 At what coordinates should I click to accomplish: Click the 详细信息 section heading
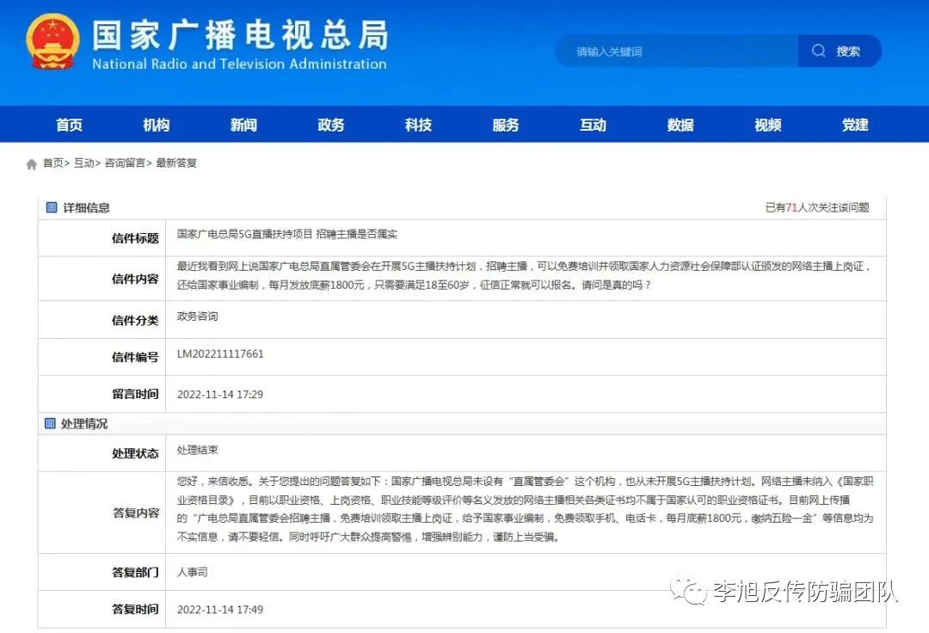pyautogui.click(x=87, y=208)
